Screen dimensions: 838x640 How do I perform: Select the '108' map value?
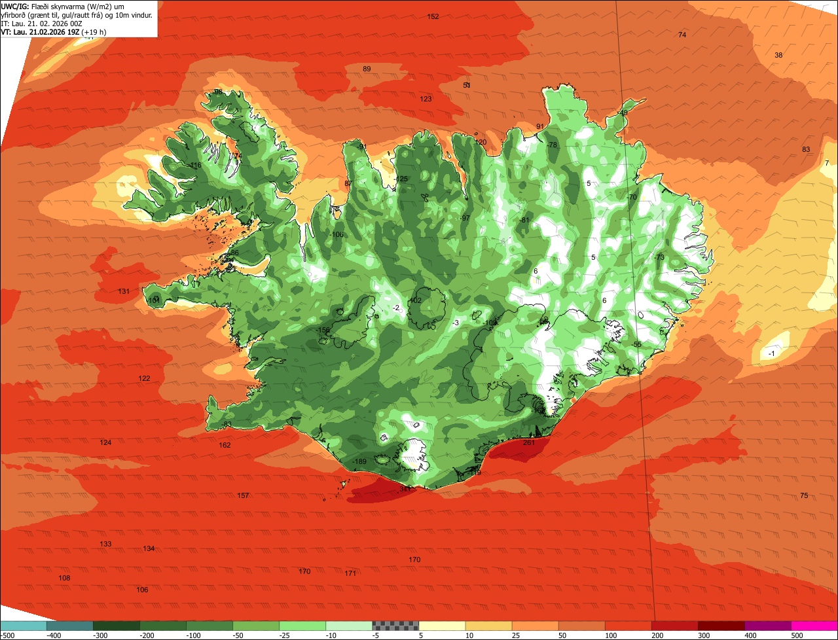click(x=64, y=578)
